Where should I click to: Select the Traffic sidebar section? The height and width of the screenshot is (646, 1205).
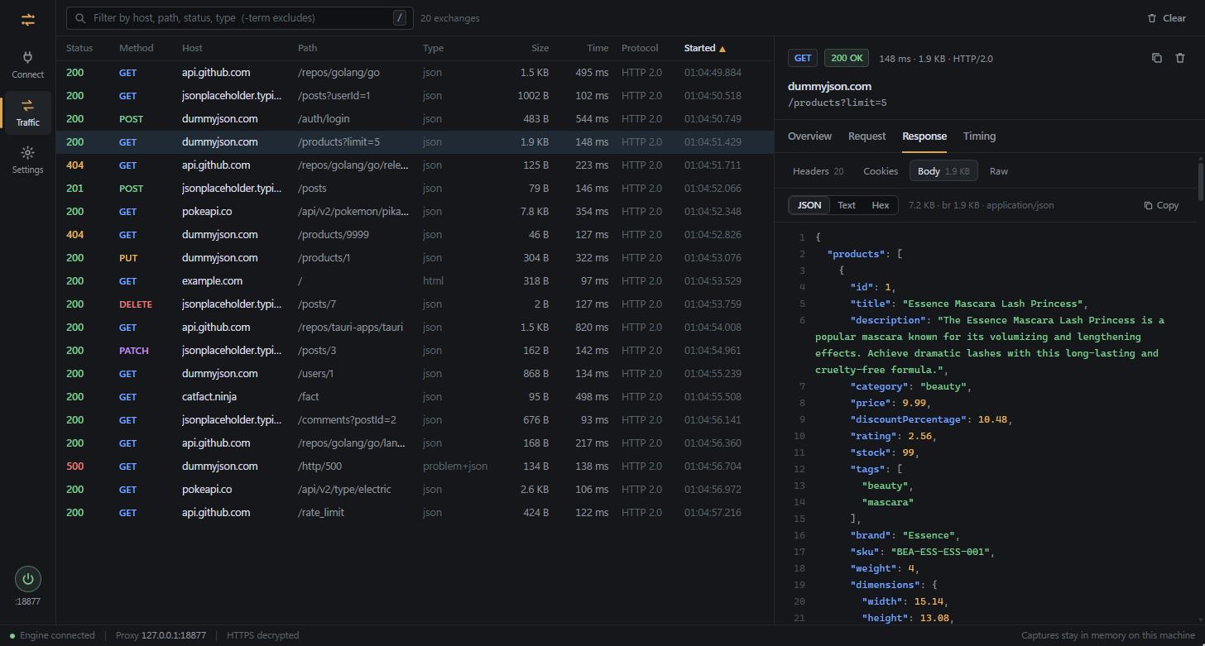click(x=27, y=112)
